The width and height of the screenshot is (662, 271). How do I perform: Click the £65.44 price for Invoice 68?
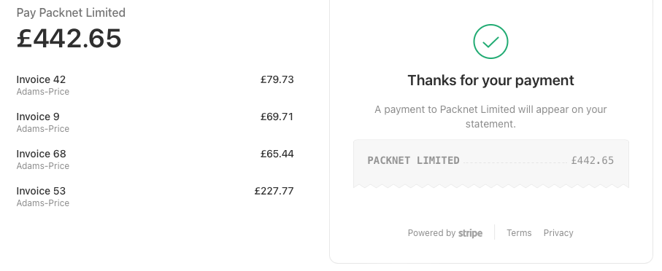tap(277, 154)
